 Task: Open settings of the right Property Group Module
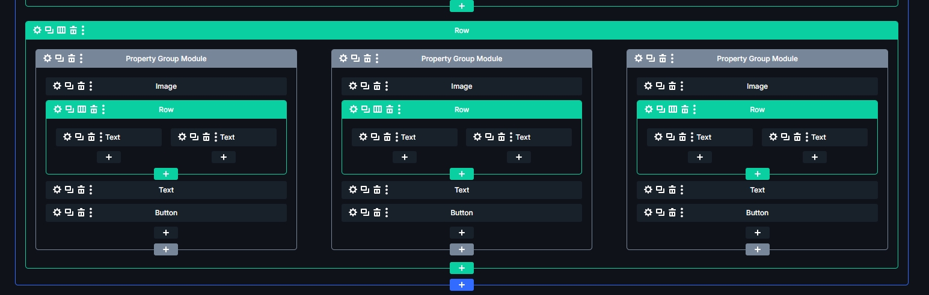[639, 58]
